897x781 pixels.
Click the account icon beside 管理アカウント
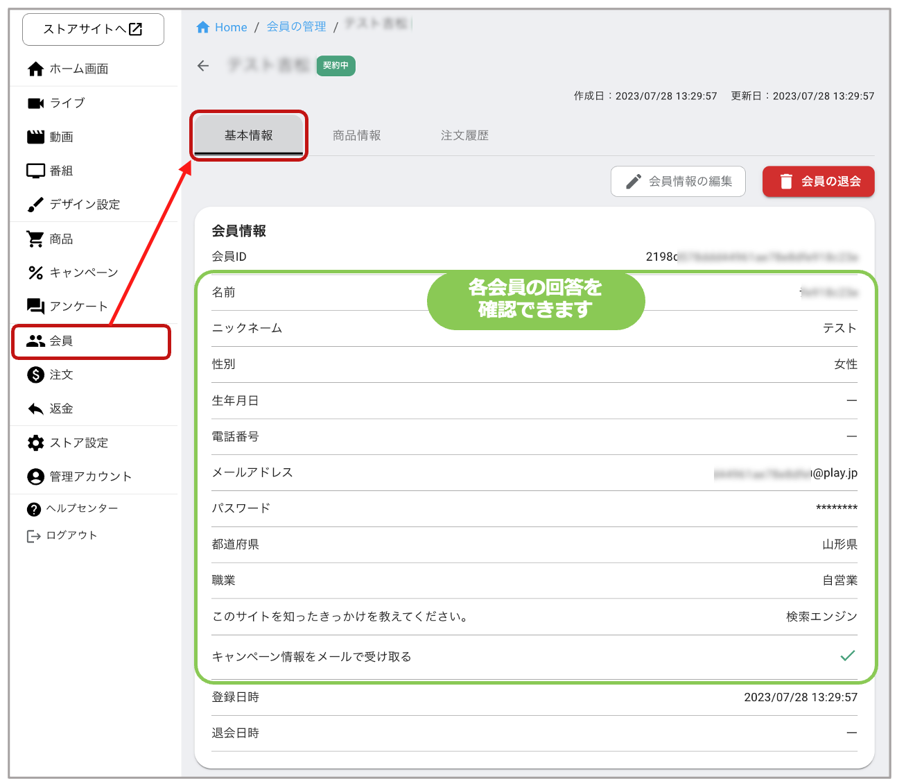pyautogui.click(x=35, y=477)
